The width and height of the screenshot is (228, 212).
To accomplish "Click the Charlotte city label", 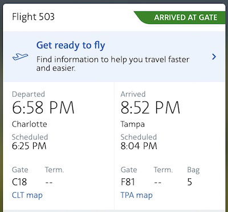I will tap(30, 124).
